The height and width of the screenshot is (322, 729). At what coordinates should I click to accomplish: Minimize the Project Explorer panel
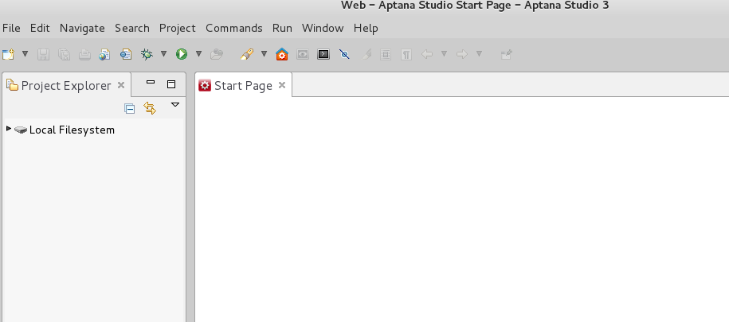[x=150, y=83]
